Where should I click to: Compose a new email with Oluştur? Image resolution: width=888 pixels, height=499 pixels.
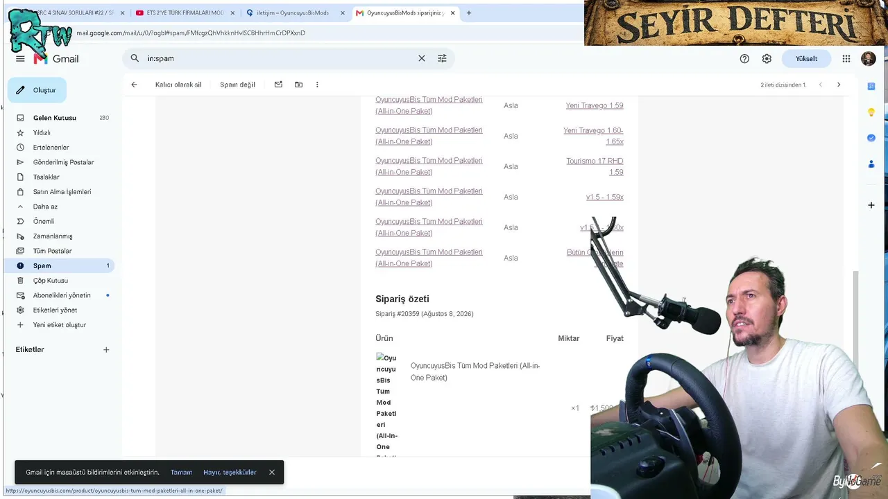pyautogui.click(x=37, y=90)
